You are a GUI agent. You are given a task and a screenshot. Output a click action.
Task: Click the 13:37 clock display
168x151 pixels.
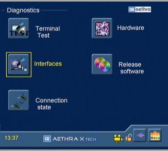(12, 138)
